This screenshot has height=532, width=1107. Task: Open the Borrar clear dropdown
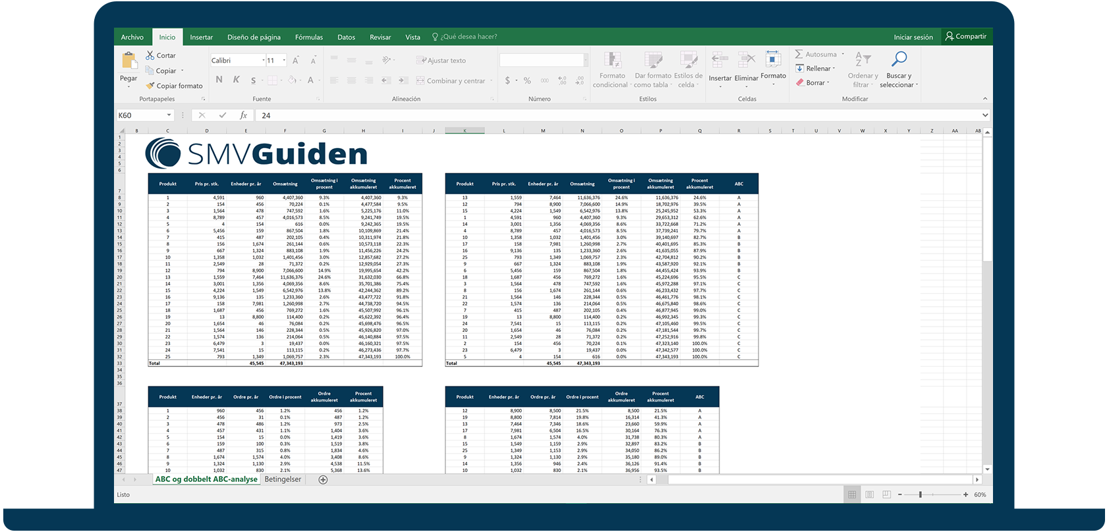(x=812, y=83)
